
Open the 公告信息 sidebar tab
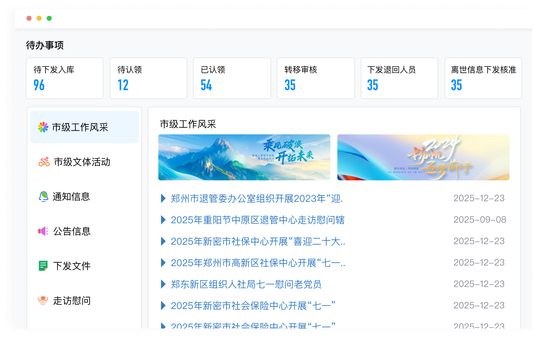[x=84, y=231]
